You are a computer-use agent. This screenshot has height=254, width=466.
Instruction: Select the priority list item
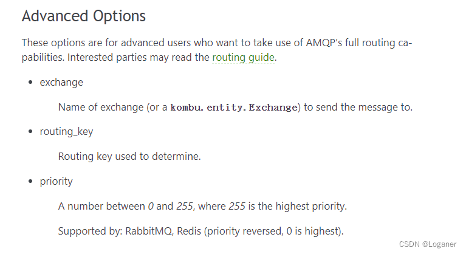click(56, 181)
